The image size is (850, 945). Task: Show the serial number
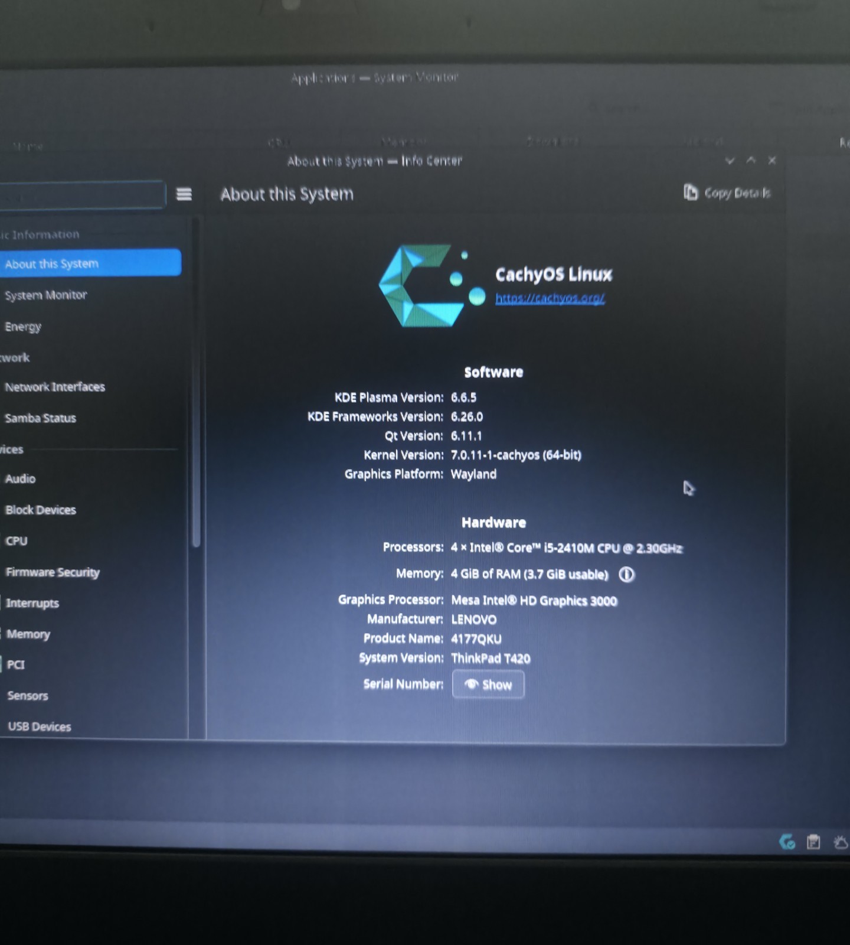pos(488,685)
